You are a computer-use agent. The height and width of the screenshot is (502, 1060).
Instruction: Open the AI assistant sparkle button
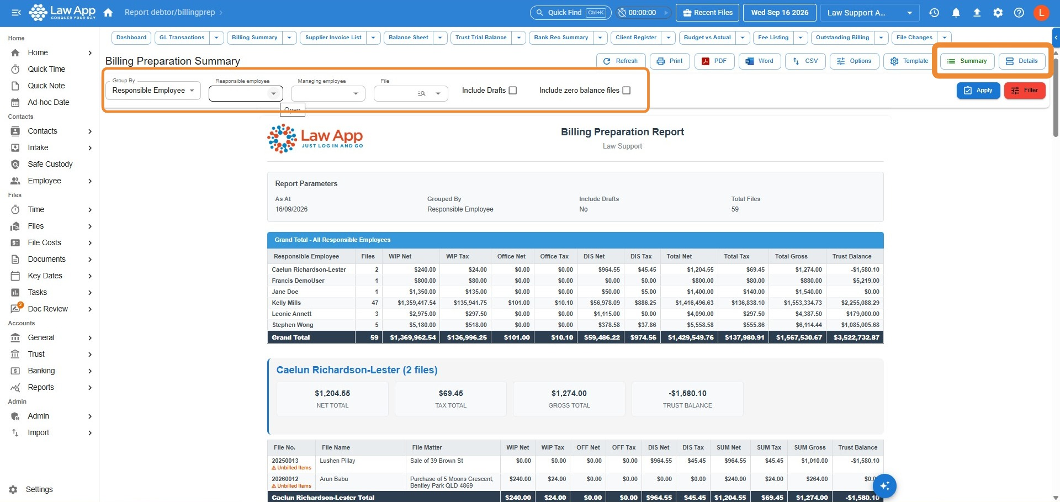(884, 486)
